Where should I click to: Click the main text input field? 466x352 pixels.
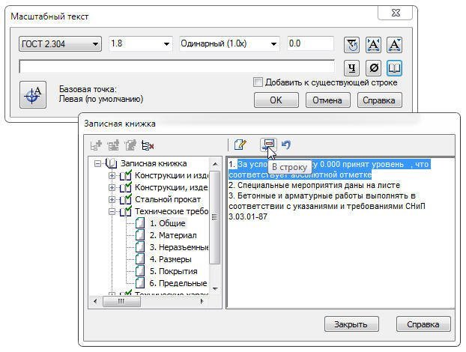tap(176, 67)
